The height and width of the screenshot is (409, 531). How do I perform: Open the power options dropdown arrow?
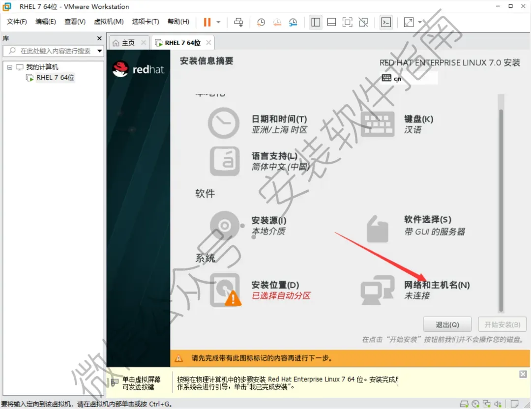[218, 22]
